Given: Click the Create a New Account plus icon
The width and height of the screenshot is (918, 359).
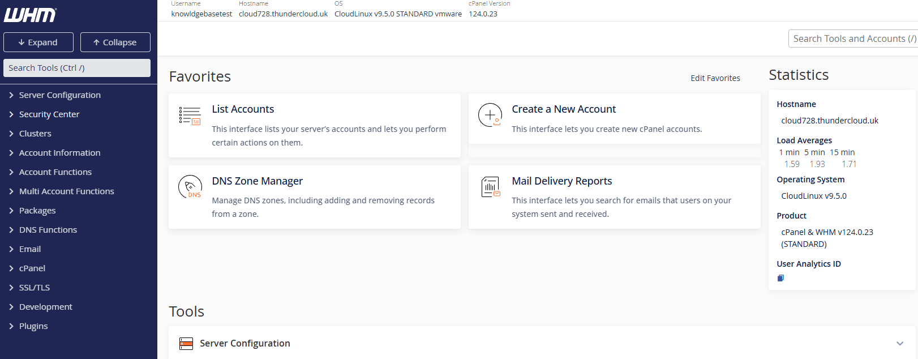Looking at the screenshot, I should tap(490, 114).
